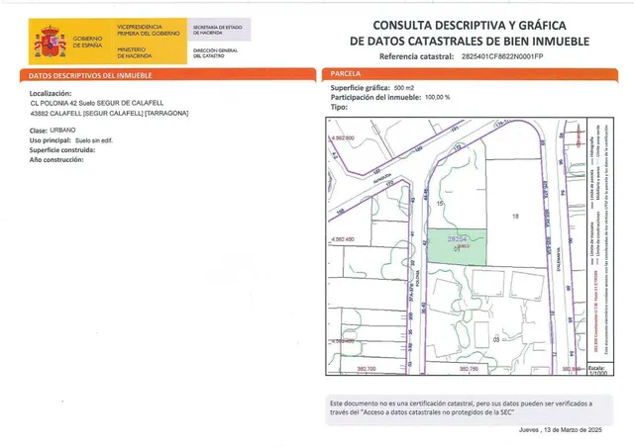Click parcel number 15 on the map
This screenshot has width=634, height=447.
(x=440, y=204)
